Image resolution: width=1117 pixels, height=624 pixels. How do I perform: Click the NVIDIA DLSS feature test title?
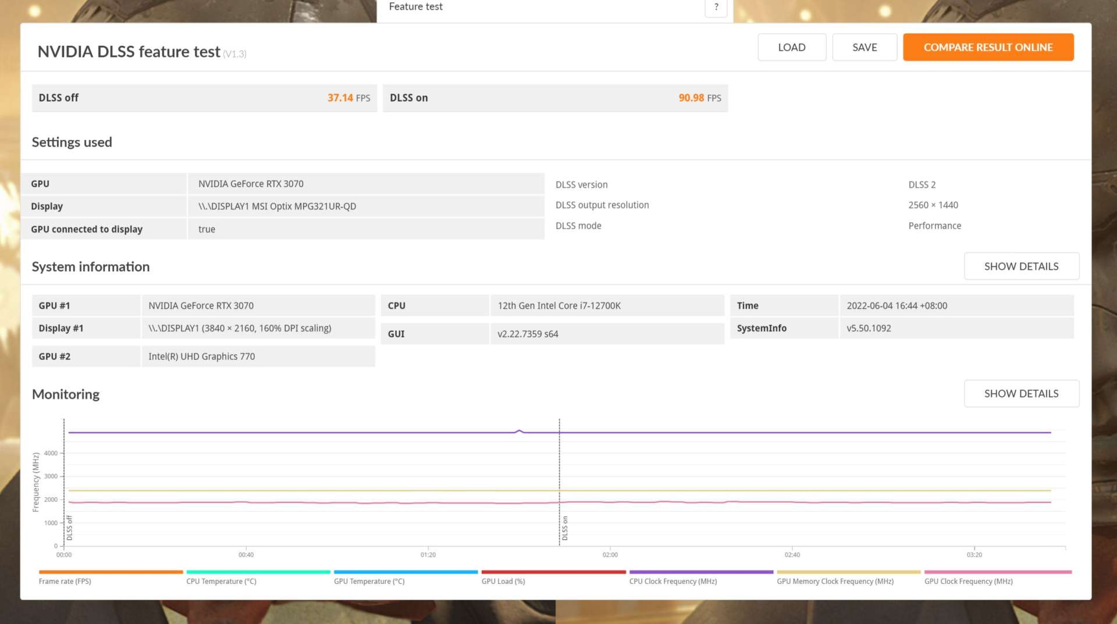click(x=129, y=52)
